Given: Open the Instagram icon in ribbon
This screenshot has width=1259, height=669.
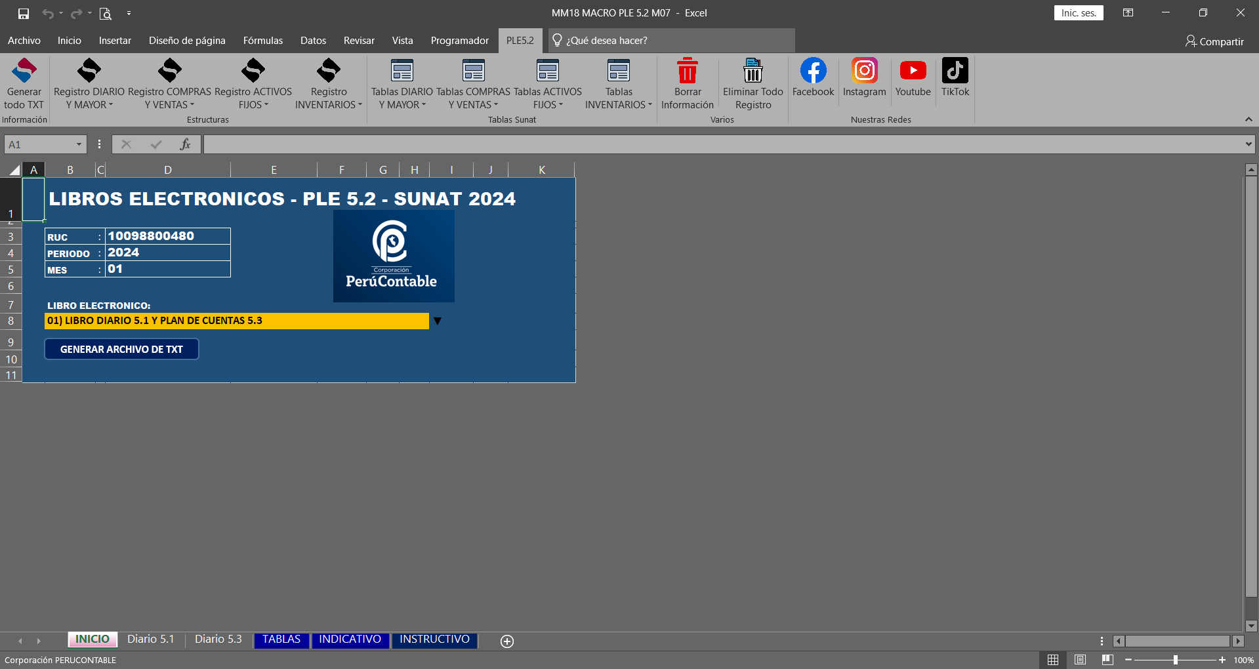Looking at the screenshot, I should click(x=864, y=71).
